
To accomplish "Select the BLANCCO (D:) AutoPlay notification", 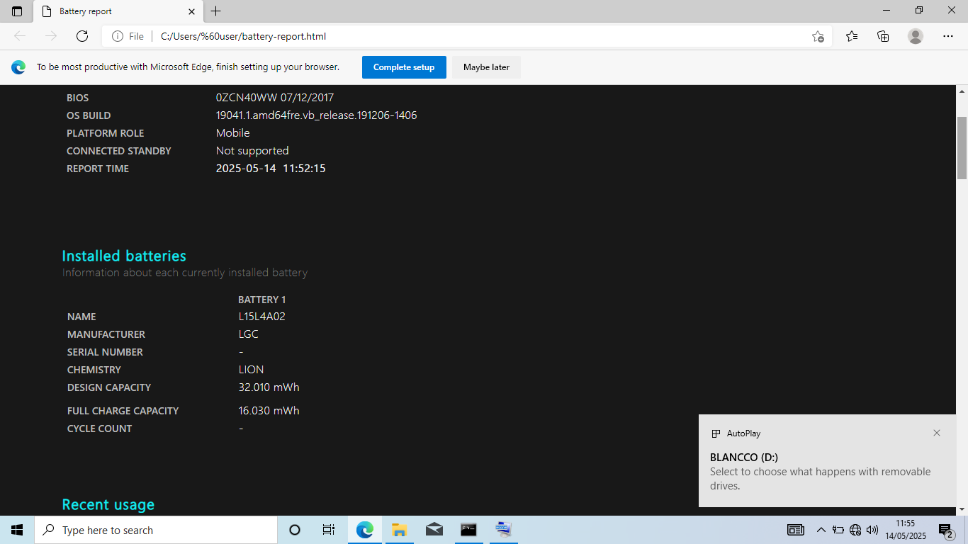I will pyautogui.click(x=827, y=461).
